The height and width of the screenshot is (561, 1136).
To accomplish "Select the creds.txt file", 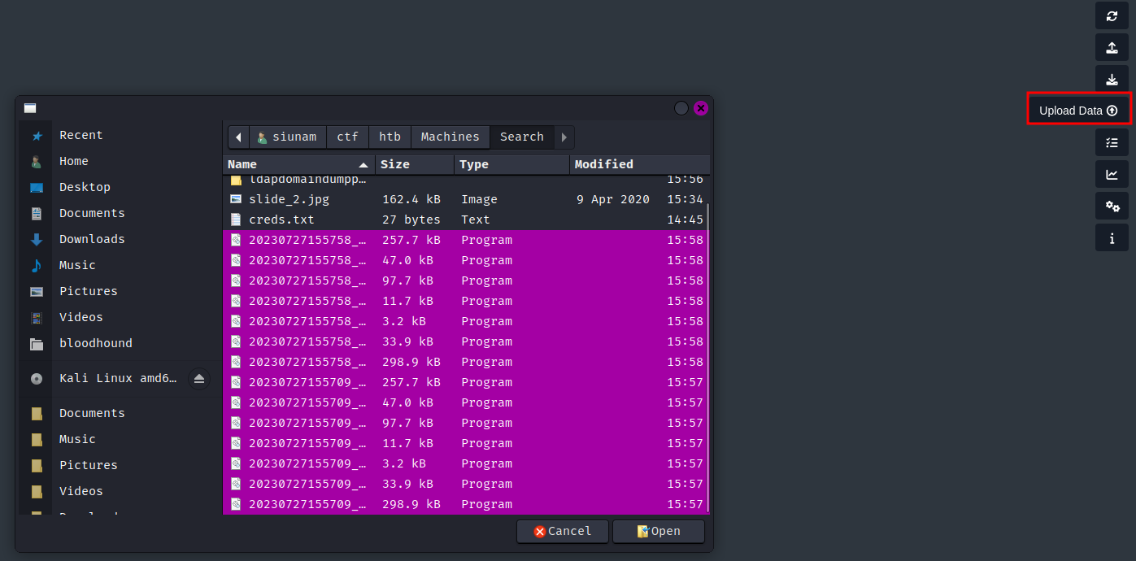I will (x=465, y=220).
